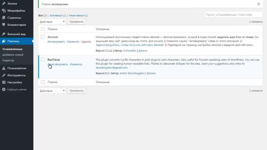Click the Свернуть меню collapse arrow icon
Screen dimensions: 267x150
[4, 89]
